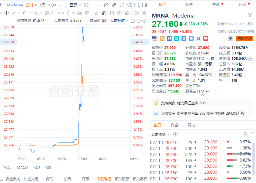Switch to the 评论 tab
Viewport: 256px width, 183px height.
click(x=242, y=5)
